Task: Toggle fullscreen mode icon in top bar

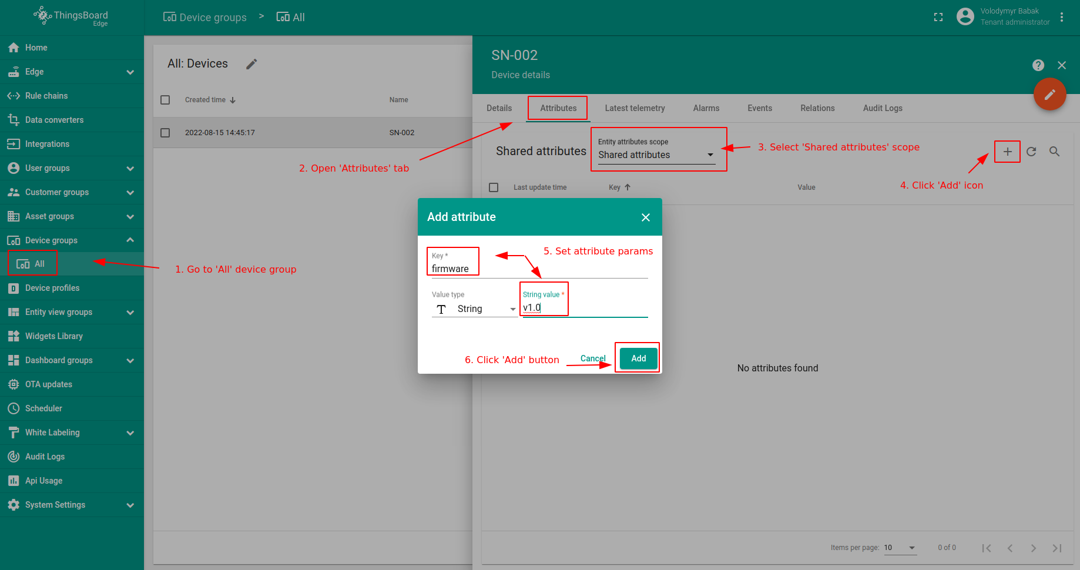Action: tap(938, 17)
